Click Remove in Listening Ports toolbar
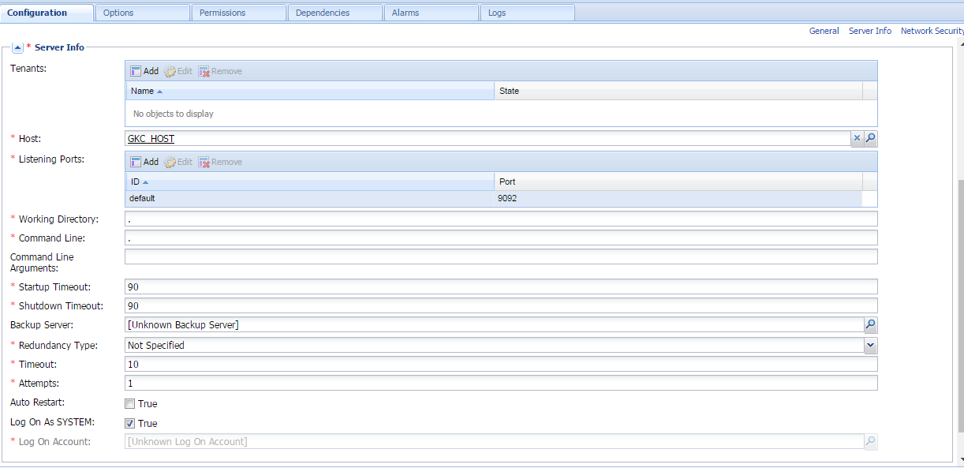This screenshot has height=468, width=964. pos(220,162)
